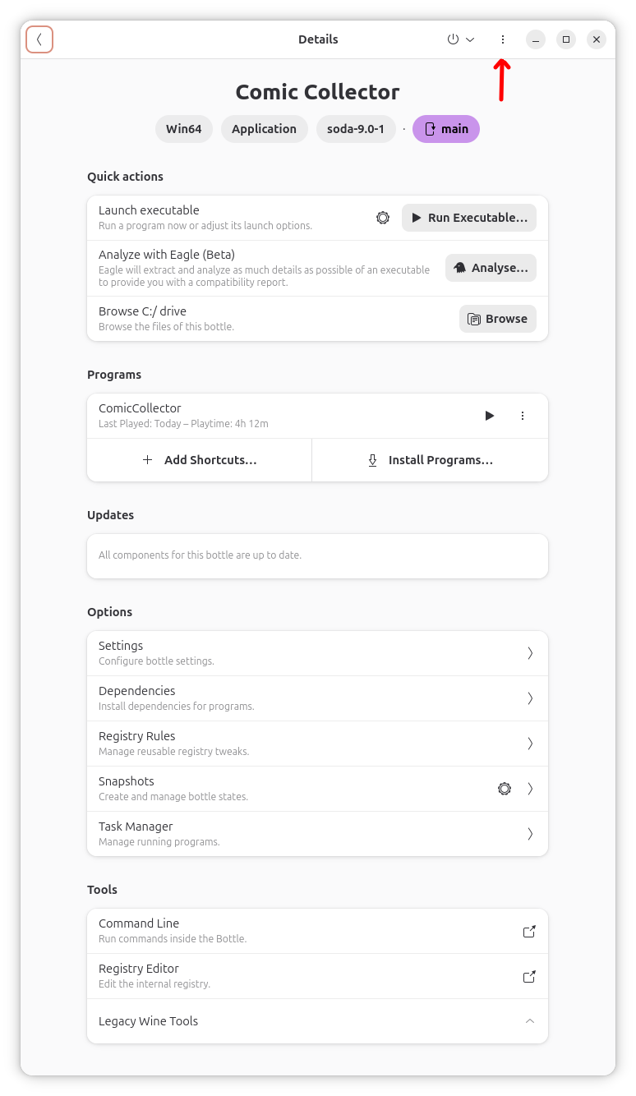Click the purple main environment tag
This screenshot has height=1096, width=636.
[446, 129]
